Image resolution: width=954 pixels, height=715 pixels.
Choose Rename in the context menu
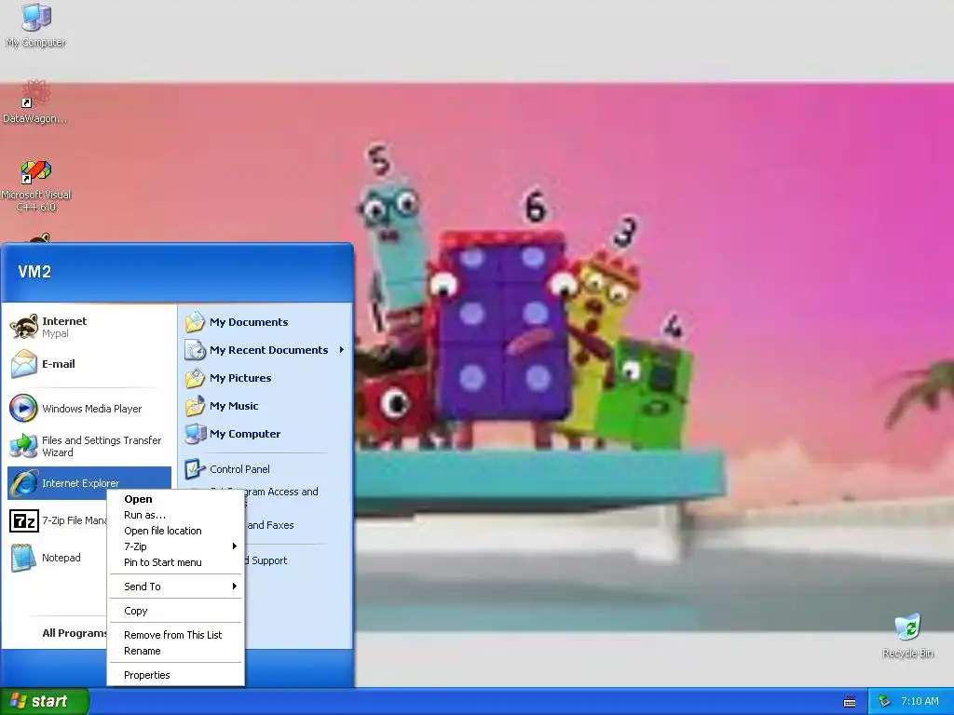tap(176, 651)
